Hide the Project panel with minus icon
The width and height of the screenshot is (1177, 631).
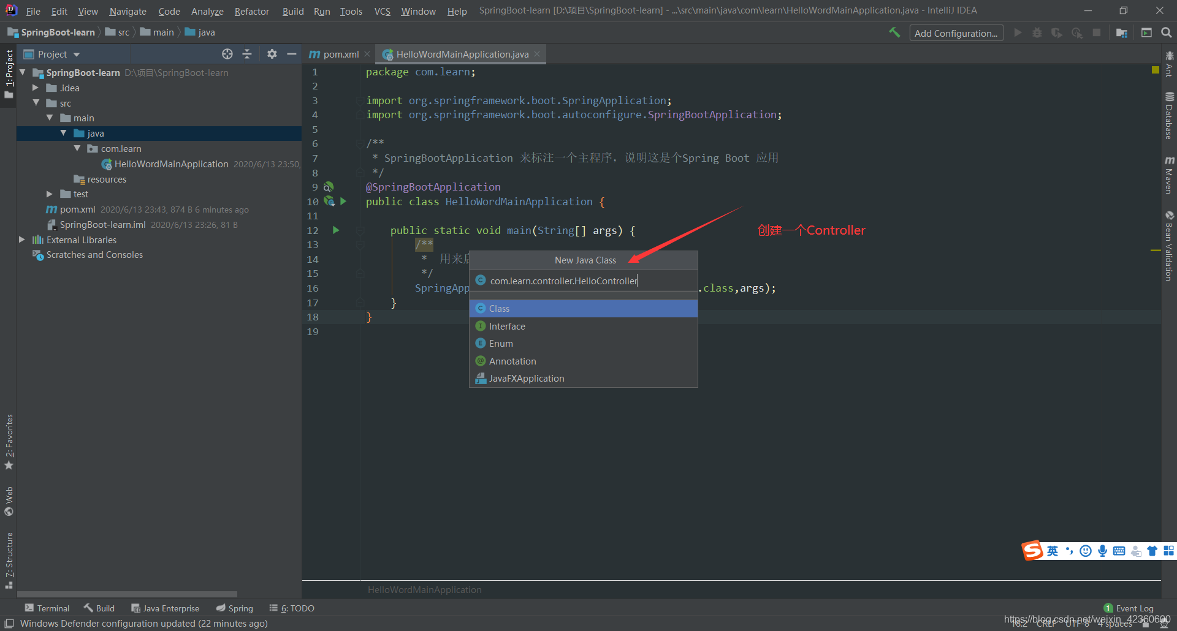(x=292, y=54)
